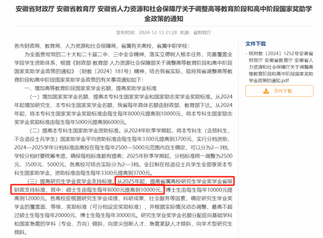Click the final word 倾斜 of the paragraph
The image size is (323, 238).
pyautogui.click(x=19, y=232)
